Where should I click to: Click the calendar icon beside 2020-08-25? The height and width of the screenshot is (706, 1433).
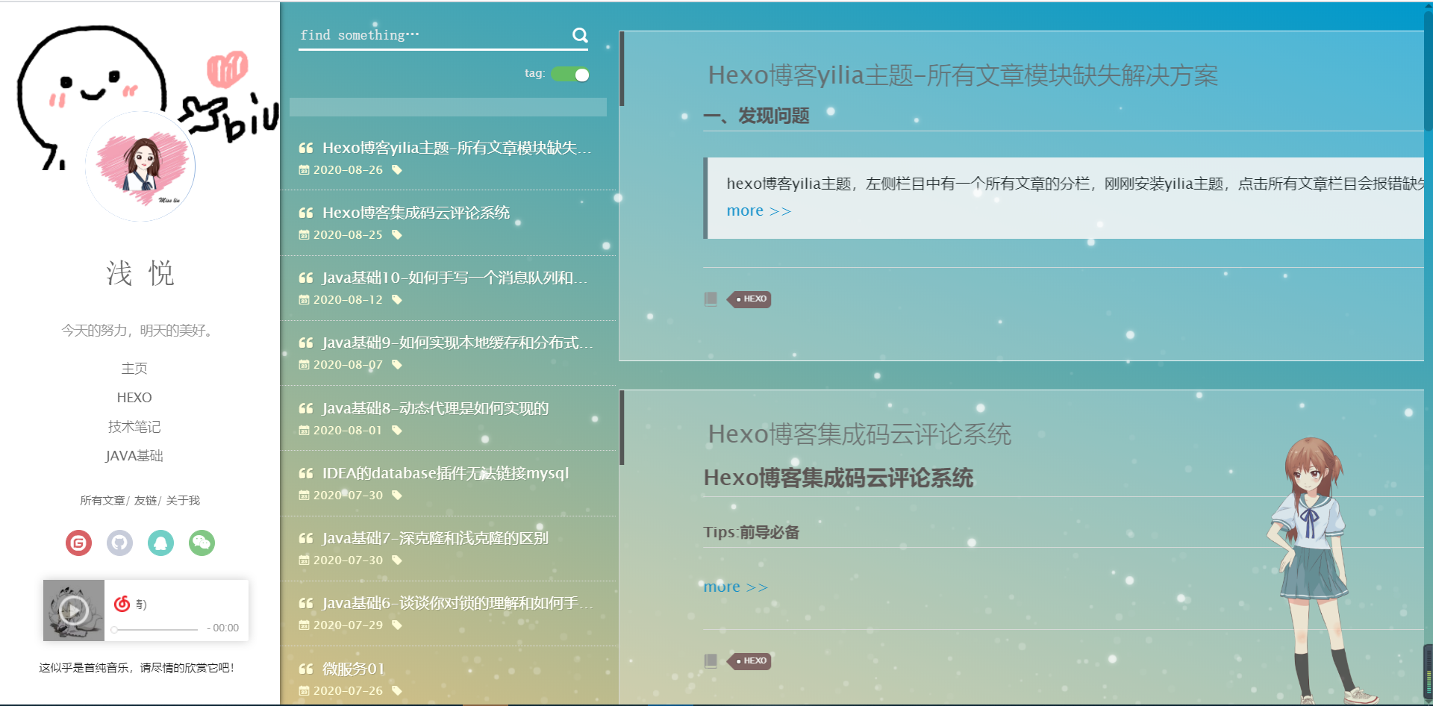305,234
